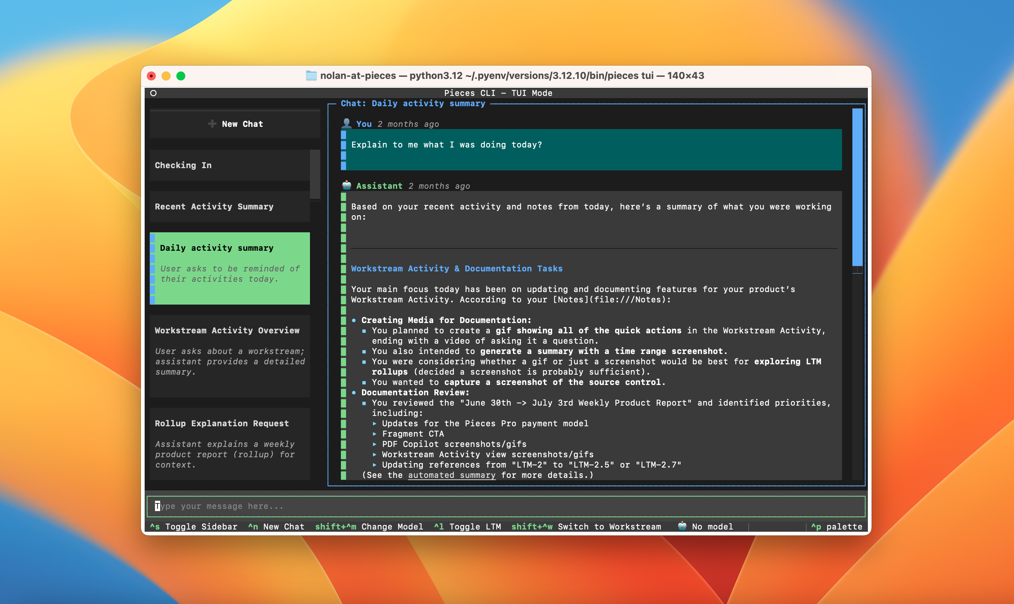This screenshot has height=604, width=1014.
Task: Click the Workstream Activity Overview description text
Action: coord(230,361)
